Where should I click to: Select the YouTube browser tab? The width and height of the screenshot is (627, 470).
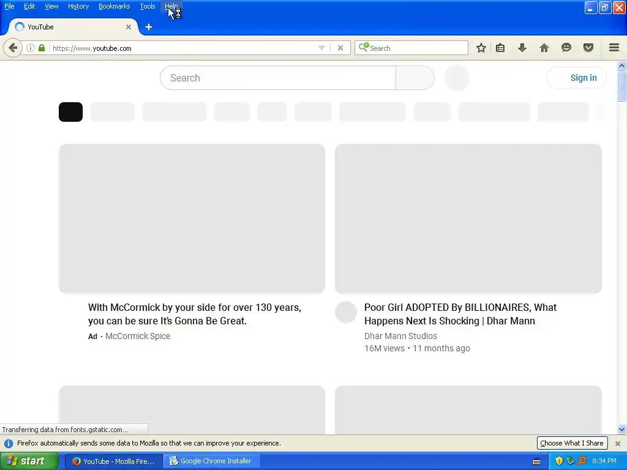[x=73, y=27]
